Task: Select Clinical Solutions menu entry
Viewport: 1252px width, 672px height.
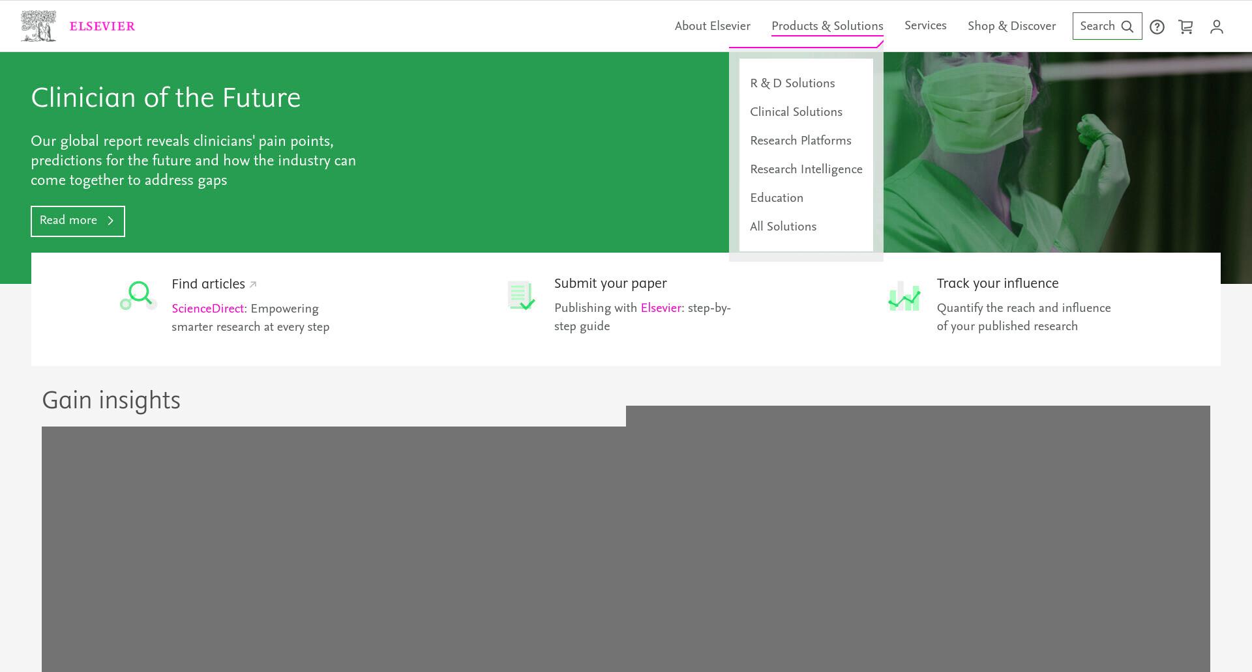Action: tap(796, 112)
